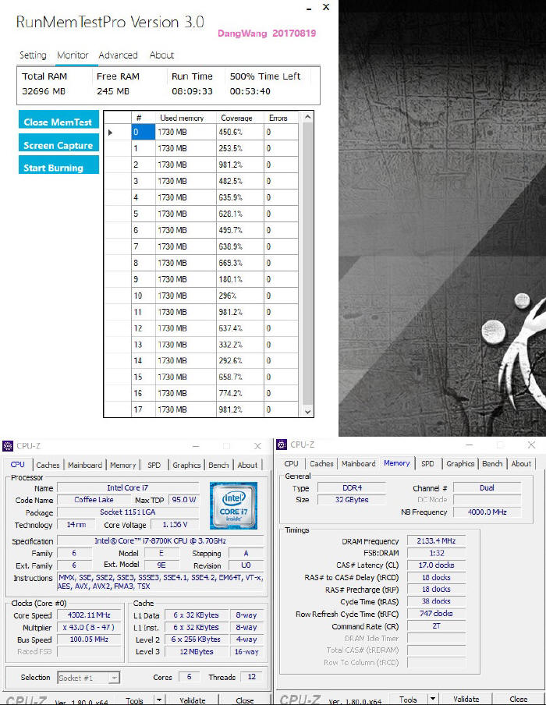Screen dimensions: 546x705
Task: Open SPD tab in left CPU-Z window
Action: (154, 465)
